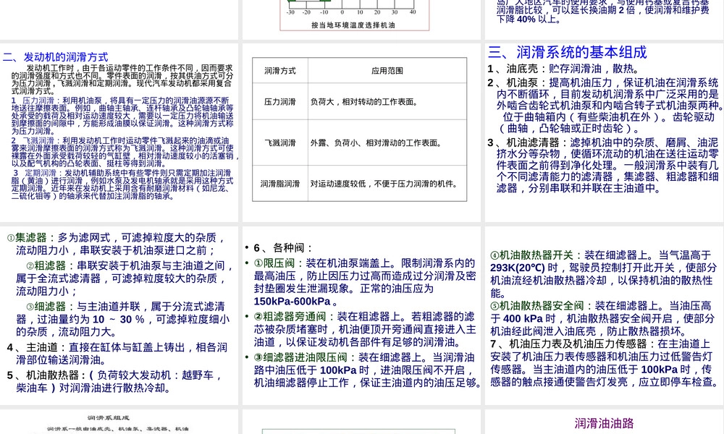Click the line 1、油底壳:贮存润滑油,散热
The width and height of the screenshot is (724, 434).
(563, 69)
